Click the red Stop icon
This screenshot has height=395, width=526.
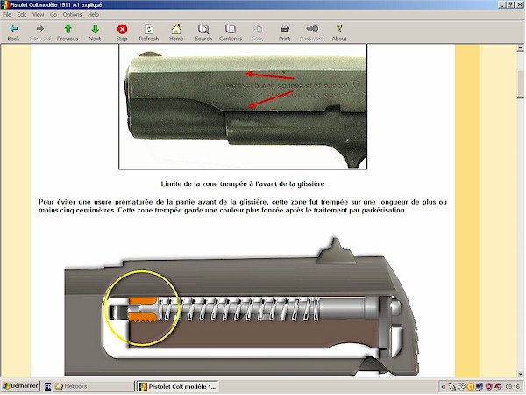pyautogui.click(x=122, y=29)
